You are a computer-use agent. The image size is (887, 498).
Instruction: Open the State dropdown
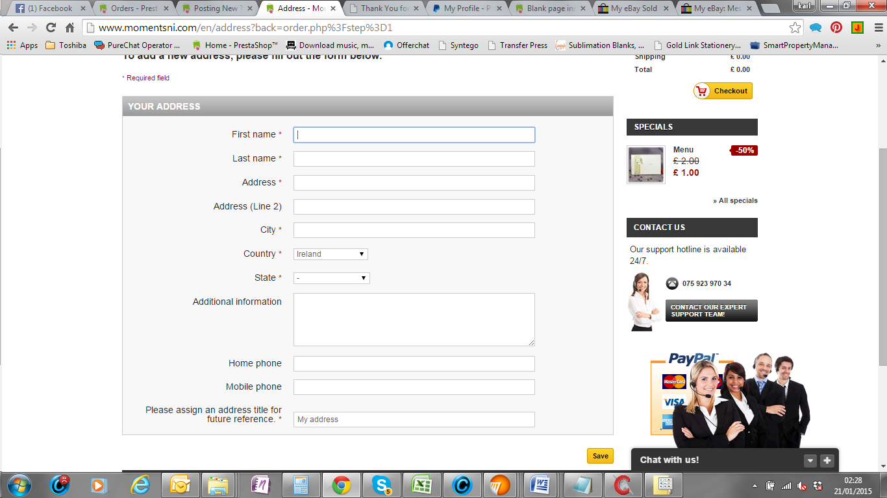(x=331, y=278)
